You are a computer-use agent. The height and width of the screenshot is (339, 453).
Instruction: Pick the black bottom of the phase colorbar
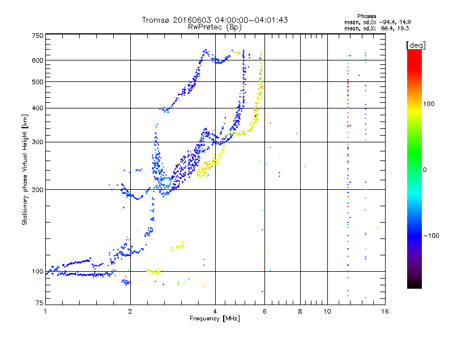(414, 284)
